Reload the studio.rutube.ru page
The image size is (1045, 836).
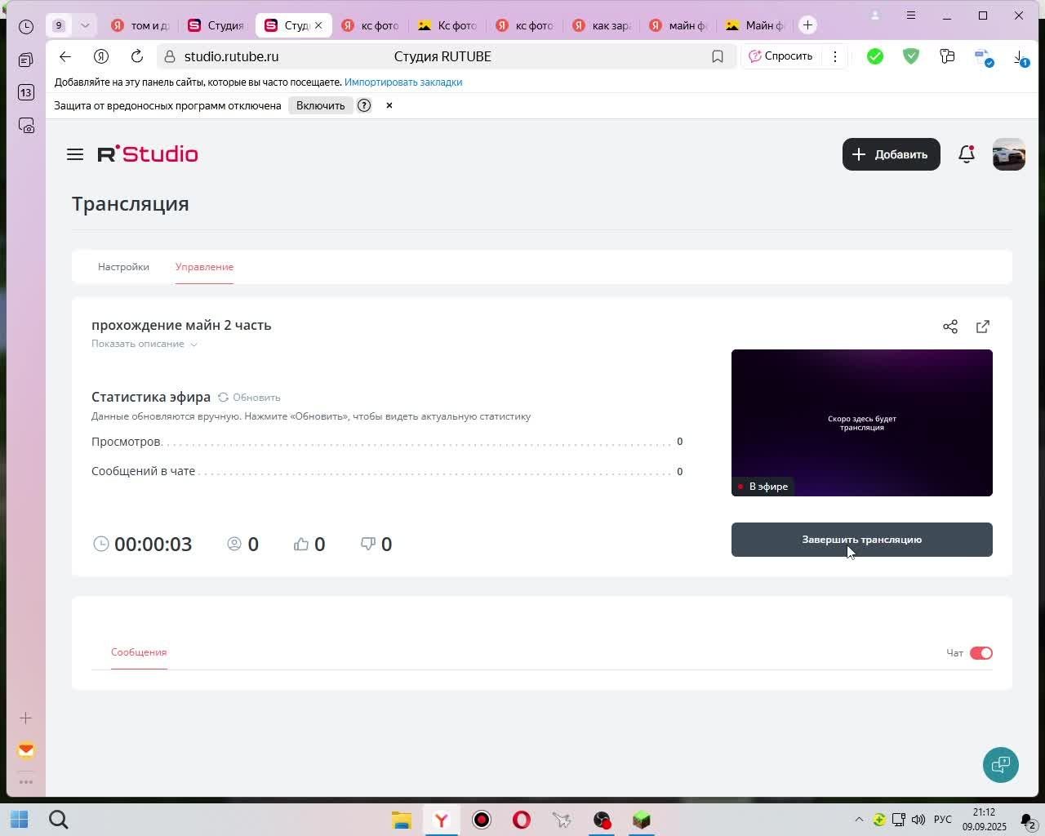point(137,56)
